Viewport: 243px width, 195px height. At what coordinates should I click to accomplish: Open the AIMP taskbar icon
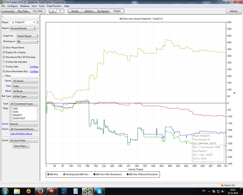pyautogui.click(x=28, y=192)
